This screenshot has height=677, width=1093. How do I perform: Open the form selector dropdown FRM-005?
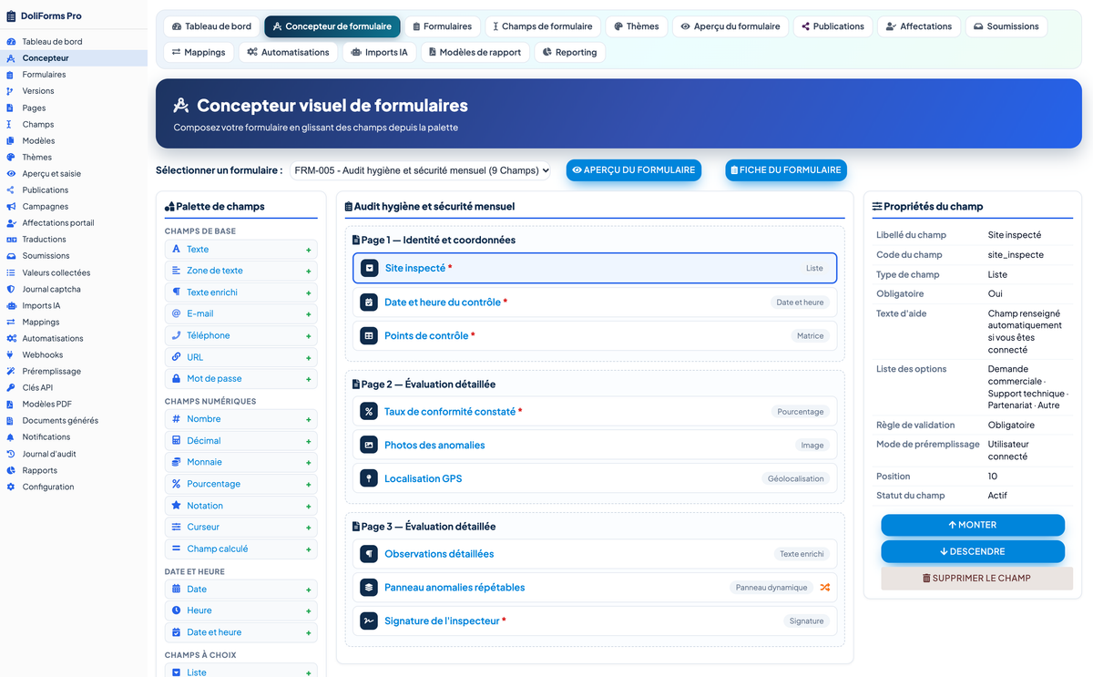[x=421, y=170]
